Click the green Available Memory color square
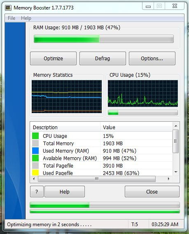Image resolution: width=189 pixels, height=234 pixels. [35, 158]
